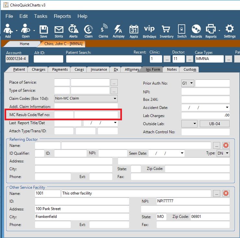The image size is (240, 238).
Task: Expand the Claim Codes (Box 10d) dropdown
Action: coord(115,99)
